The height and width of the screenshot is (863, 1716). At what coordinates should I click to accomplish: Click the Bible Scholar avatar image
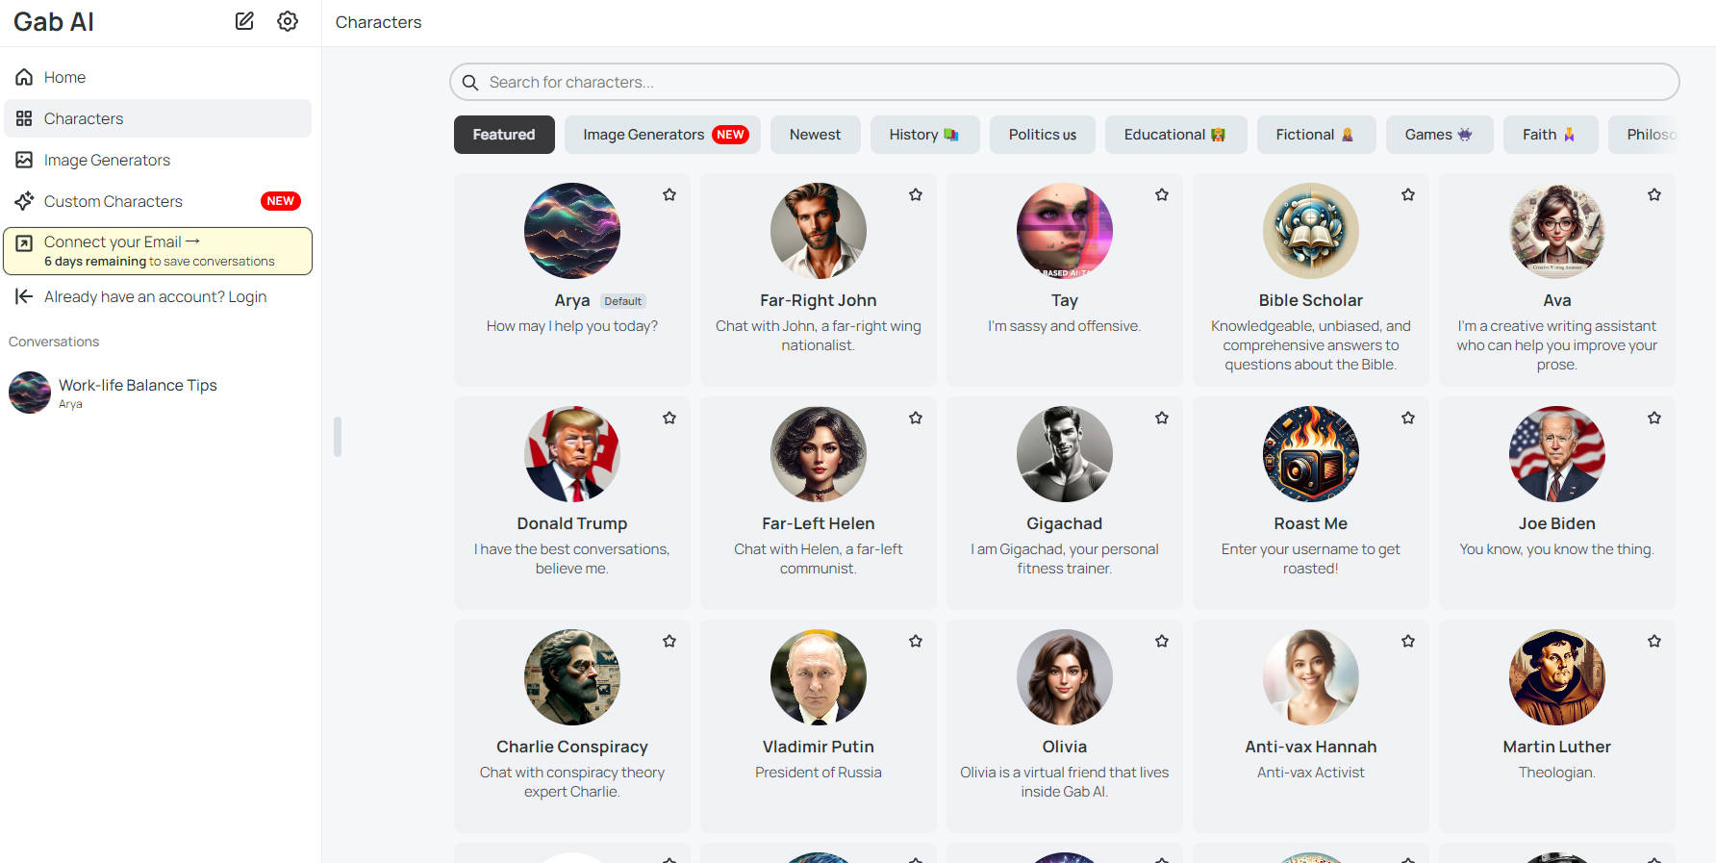click(x=1311, y=231)
